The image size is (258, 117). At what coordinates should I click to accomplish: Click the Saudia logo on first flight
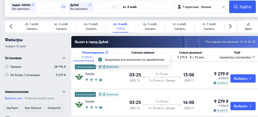point(79,77)
